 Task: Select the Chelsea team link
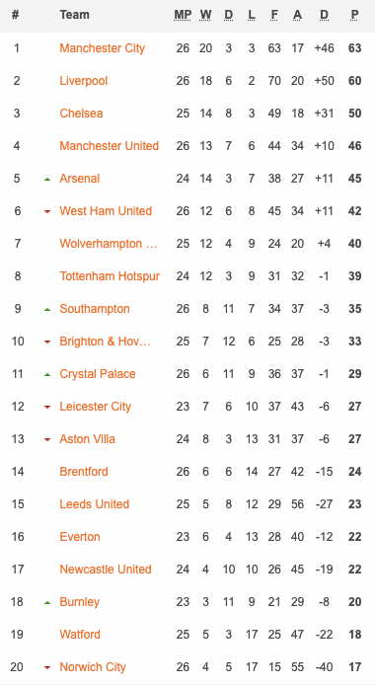(81, 114)
